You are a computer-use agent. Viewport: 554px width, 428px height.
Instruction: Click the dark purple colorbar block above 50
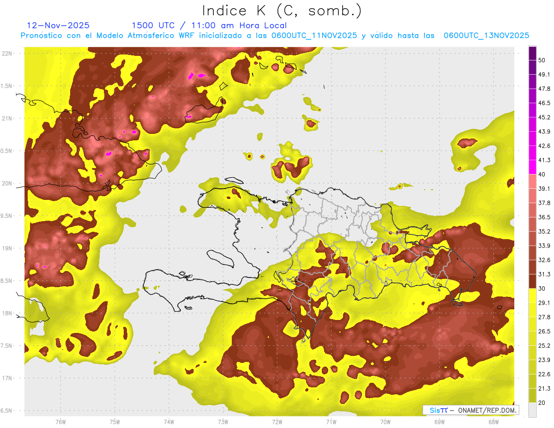pos(532,54)
